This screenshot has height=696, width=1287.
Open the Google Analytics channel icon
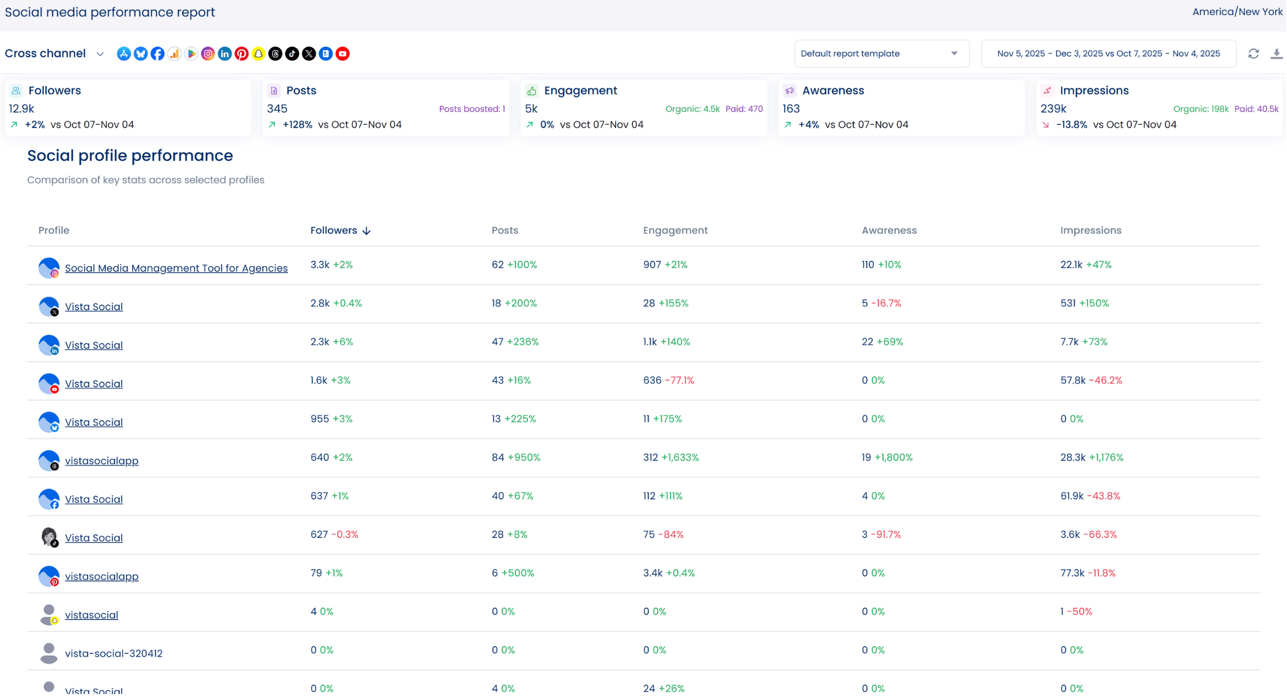[175, 54]
